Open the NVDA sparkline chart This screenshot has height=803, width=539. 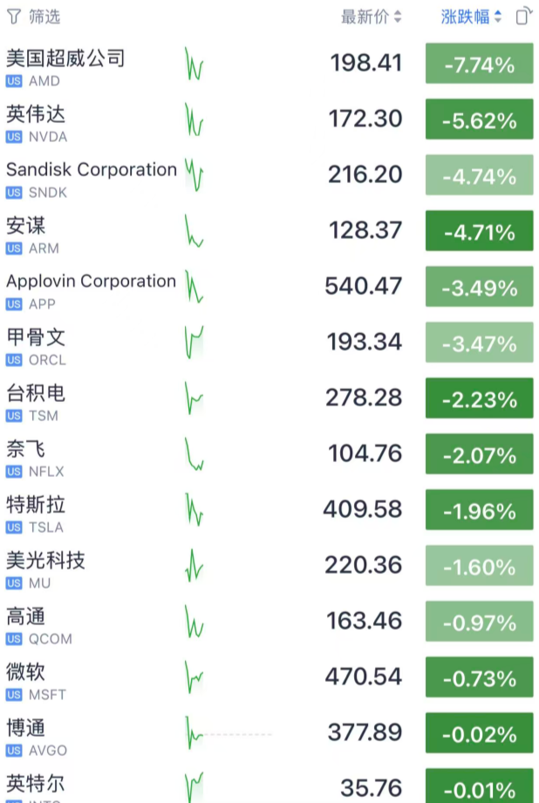pos(194,120)
